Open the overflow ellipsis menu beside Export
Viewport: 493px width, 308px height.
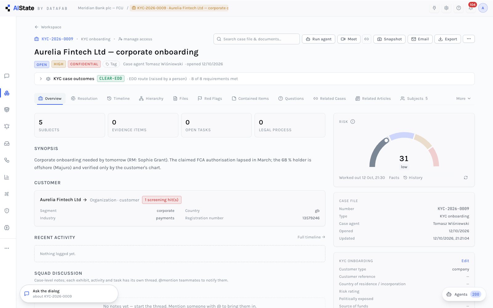click(x=469, y=39)
